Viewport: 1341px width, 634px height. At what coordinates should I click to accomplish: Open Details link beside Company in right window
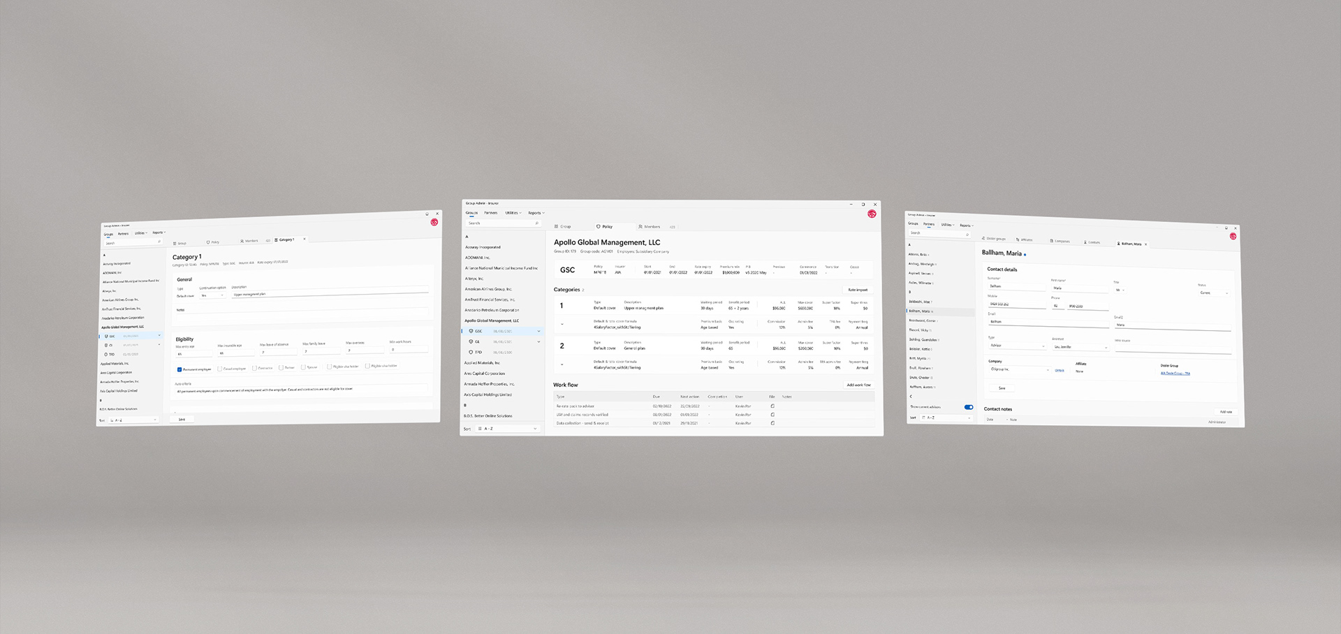1060,370
